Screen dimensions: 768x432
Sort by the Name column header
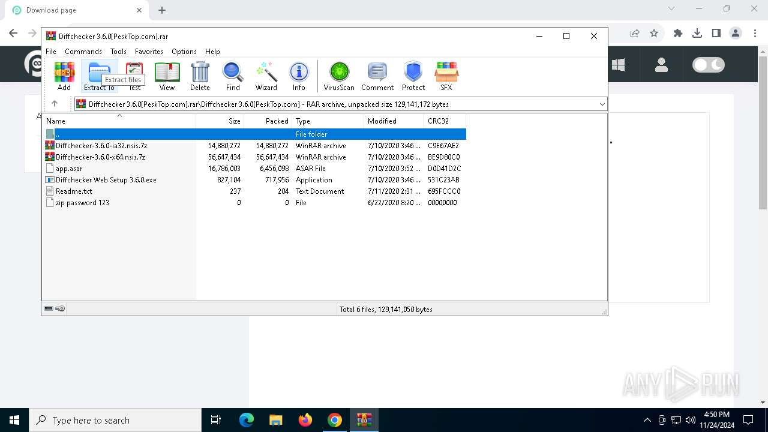tap(119, 121)
